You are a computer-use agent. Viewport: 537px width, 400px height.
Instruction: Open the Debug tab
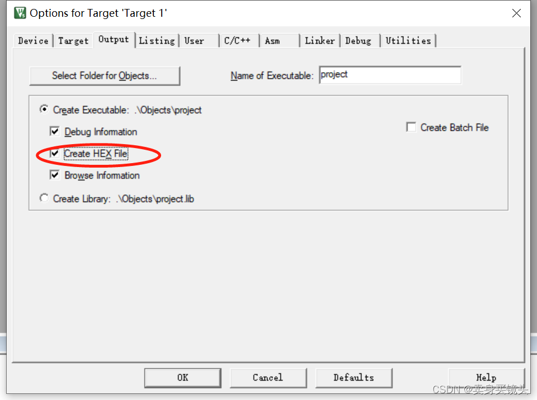tap(360, 41)
